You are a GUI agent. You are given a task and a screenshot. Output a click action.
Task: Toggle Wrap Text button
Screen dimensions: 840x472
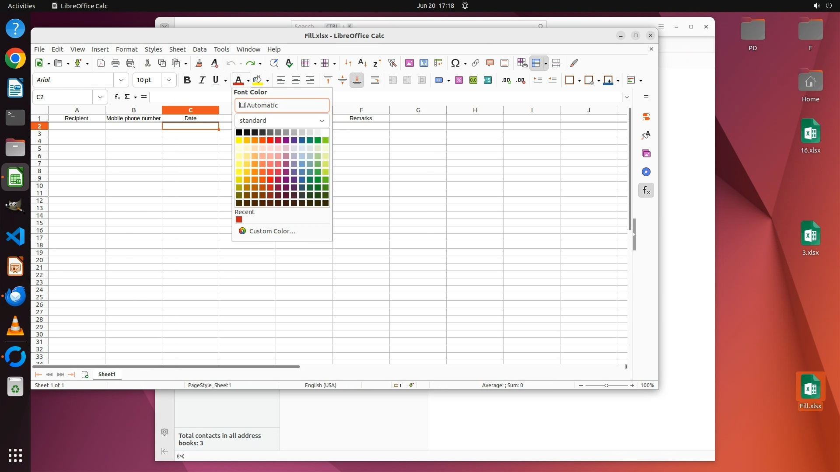click(x=375, y=80)
